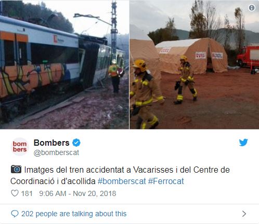
Task: Open the 9:06 AM - Nov 20, 2018 timestamp
Action: (77, 193)
